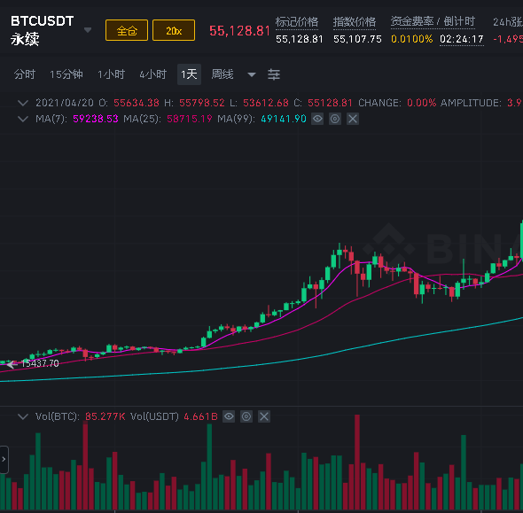
Task: Toggle MA indicator visibility eye
Action: pyautogui.click(x=317, y=119)
